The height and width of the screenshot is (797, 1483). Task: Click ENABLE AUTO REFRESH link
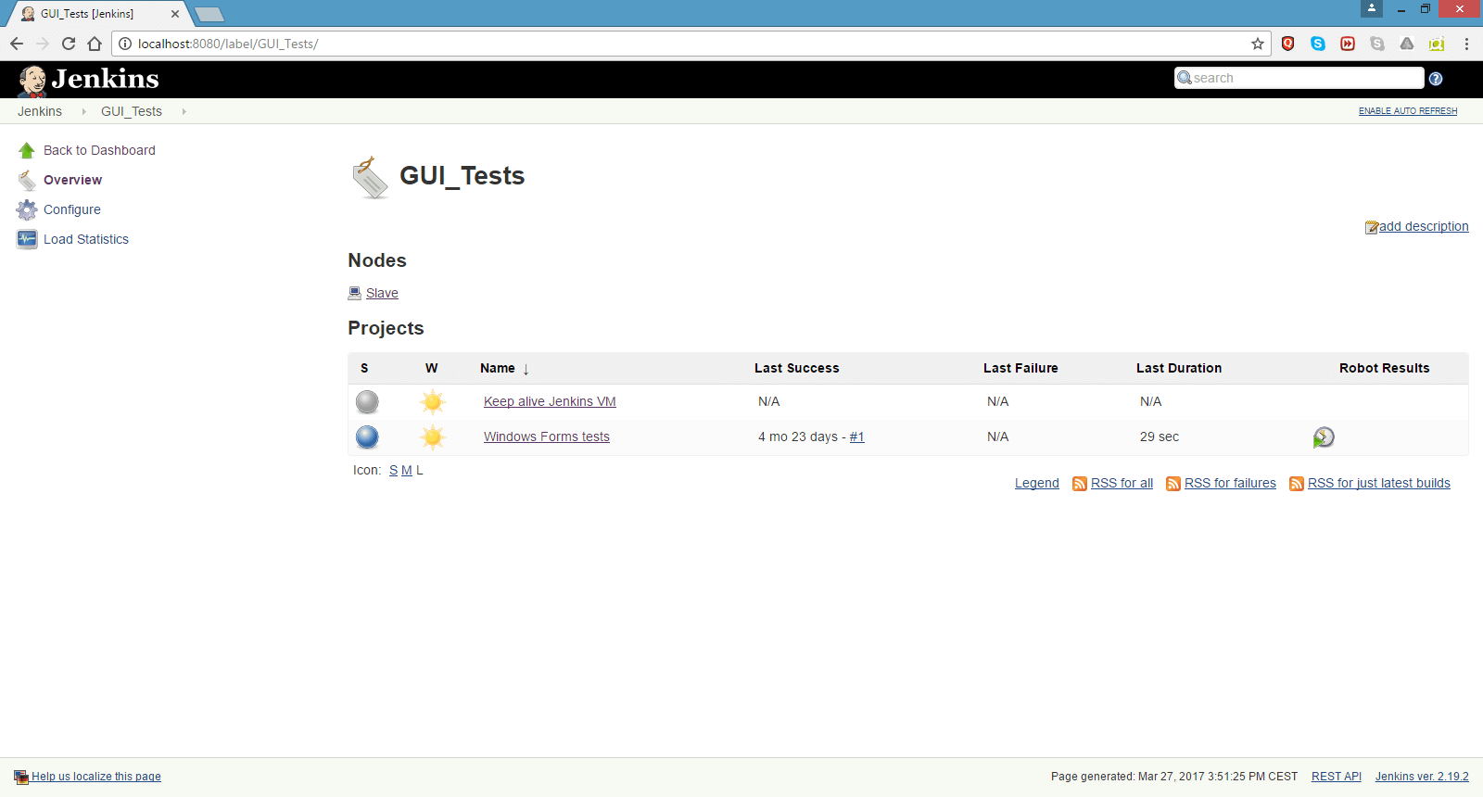click(1408, 111)
